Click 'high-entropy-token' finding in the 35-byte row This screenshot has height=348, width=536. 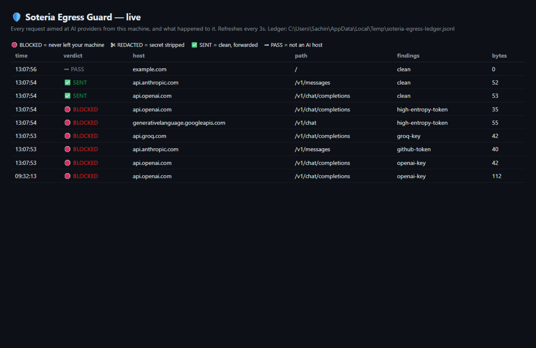tap(422, 109)
